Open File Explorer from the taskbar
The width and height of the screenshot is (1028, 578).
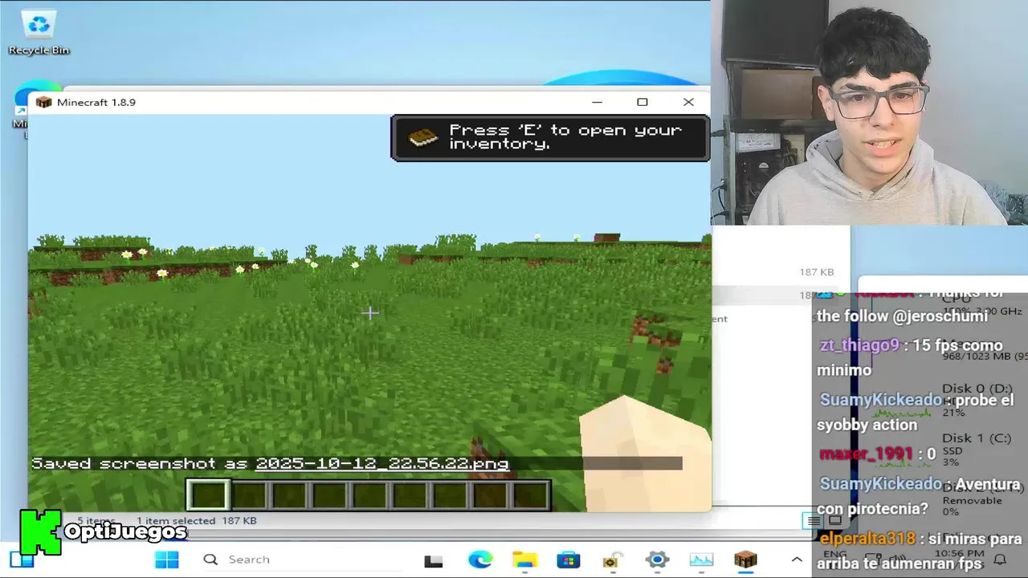[524, 560]
